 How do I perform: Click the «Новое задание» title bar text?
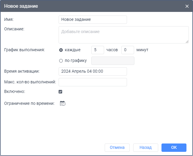tap(21, 6)
